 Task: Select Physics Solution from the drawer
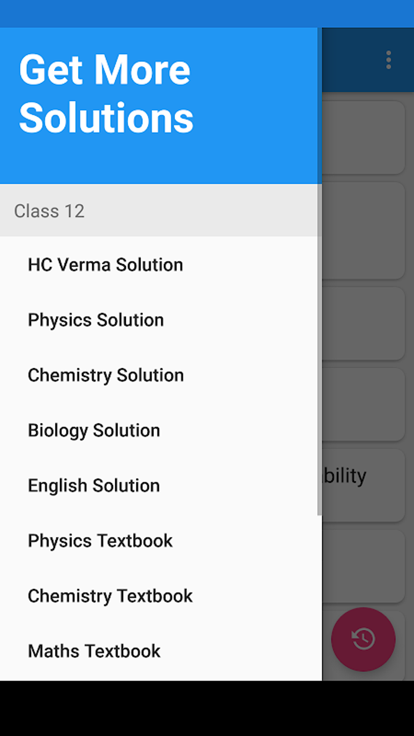tap(96, 320)
